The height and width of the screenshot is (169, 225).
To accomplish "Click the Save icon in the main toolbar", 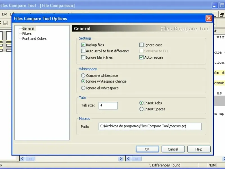I will point(5,23).
